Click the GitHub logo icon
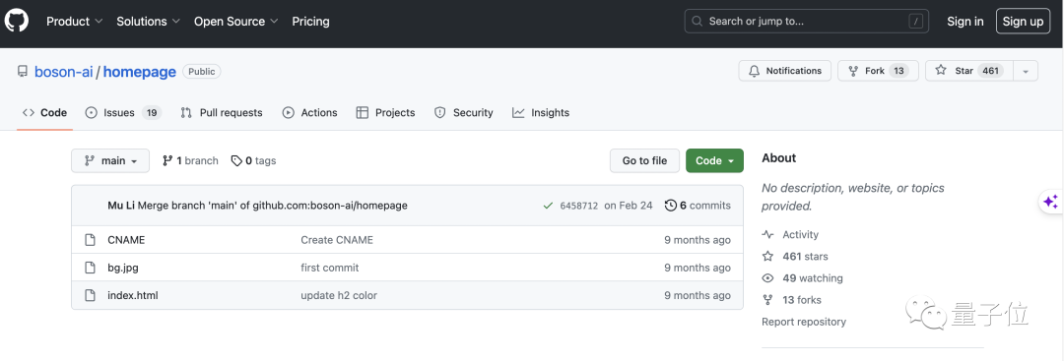 (17, 21)
